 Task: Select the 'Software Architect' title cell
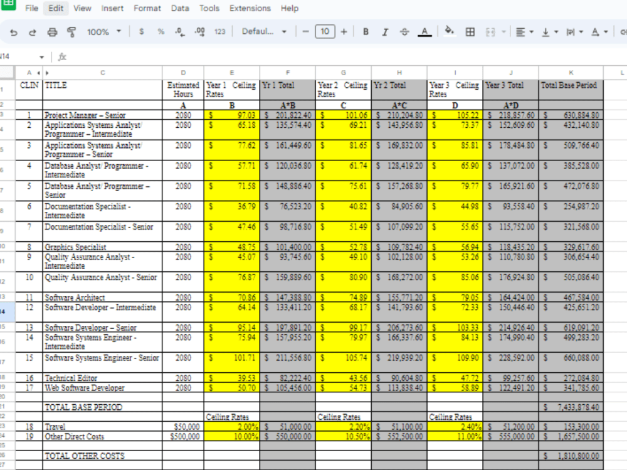coord(102,297)
